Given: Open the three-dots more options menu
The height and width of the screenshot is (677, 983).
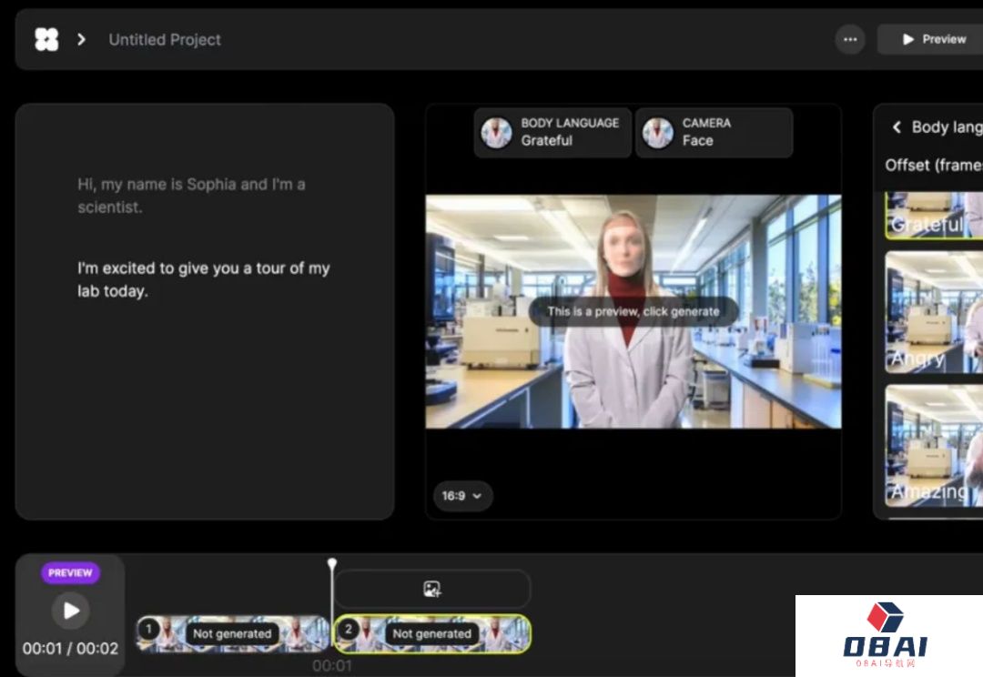Looking at the screenshot, I should tap(850, 39).
